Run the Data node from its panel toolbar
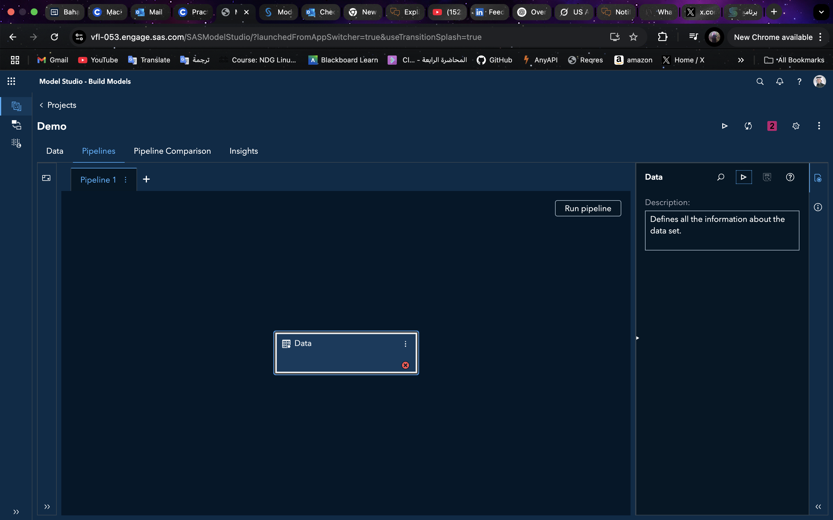 pyautogui.click(x=744, y=177)
